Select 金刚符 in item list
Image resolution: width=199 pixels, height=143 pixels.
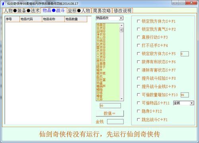pos(101,31)
